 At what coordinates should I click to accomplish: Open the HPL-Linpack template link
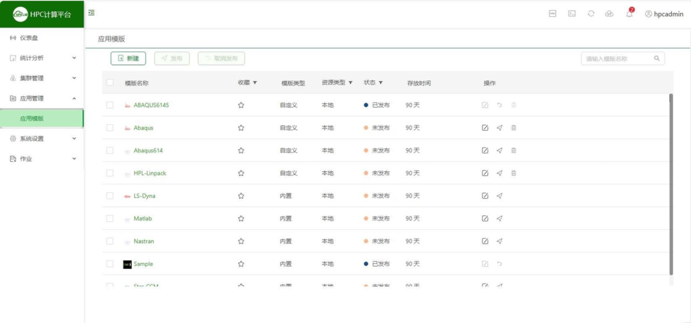[150, 173]
